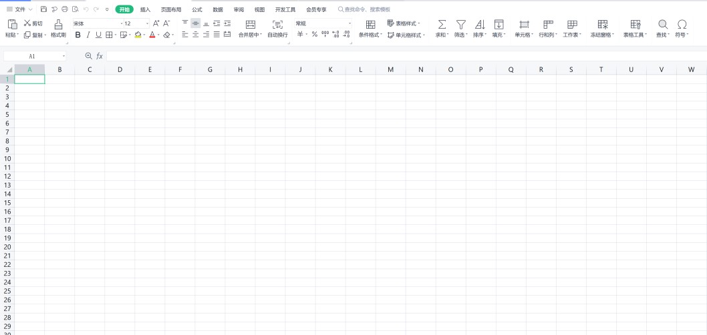
Task: Click the Borders grid icon
Action: coord(109,35)
